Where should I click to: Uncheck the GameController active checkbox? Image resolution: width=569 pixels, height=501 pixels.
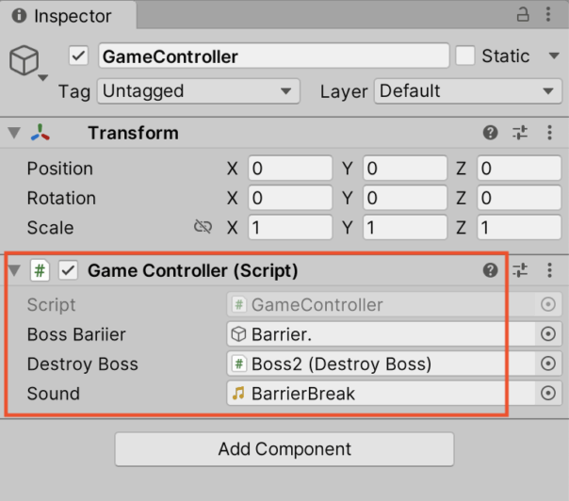(78, 56)
